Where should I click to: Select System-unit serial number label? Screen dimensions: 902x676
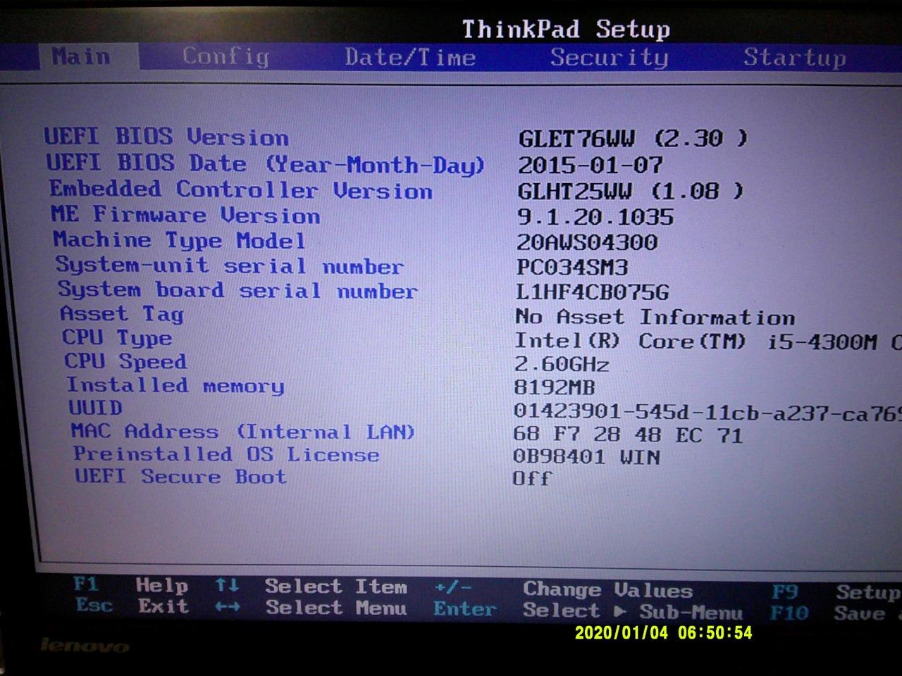tap(230, 265)
